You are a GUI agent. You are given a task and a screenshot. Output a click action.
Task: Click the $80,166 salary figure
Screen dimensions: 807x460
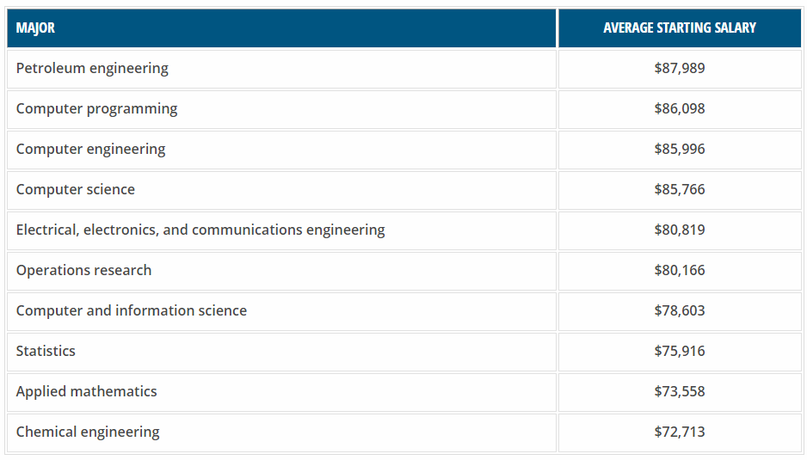[679, 270]
